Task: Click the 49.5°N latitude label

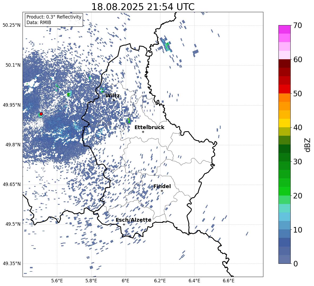Action: tap(13, 224)
